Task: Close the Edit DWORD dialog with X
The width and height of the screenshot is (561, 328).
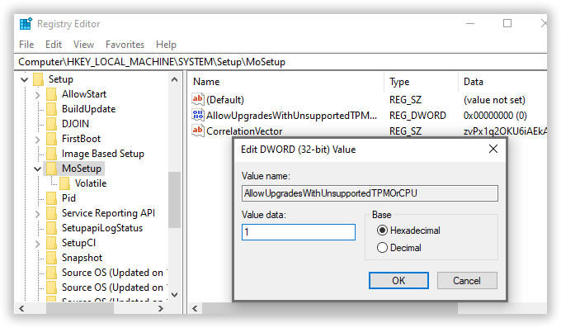Action: pos(493,149)
